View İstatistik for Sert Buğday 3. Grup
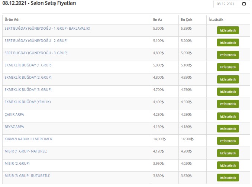 [228, 55]
